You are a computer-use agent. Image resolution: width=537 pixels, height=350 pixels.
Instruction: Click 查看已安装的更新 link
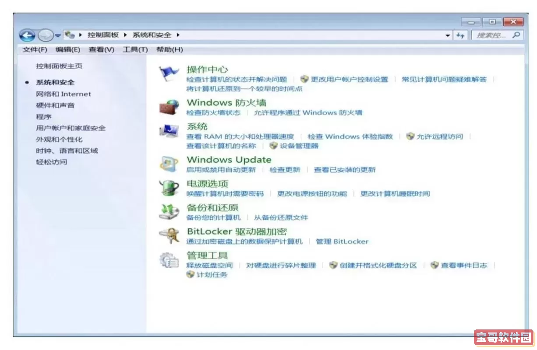coord(345,170)
